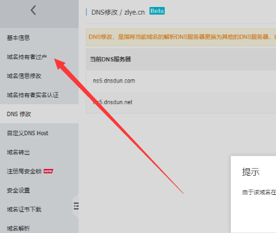Open 域名转出 in the sidebar
The width and height of the screenshot is (276, 233).
18,152
